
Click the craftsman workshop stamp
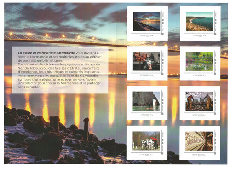147,63
